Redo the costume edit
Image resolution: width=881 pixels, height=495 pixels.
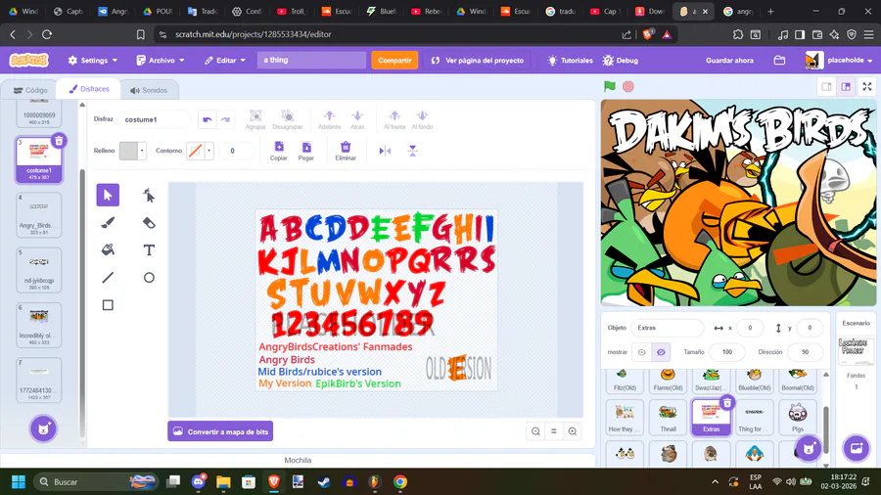pyautogui.click(x=226, y=119)
